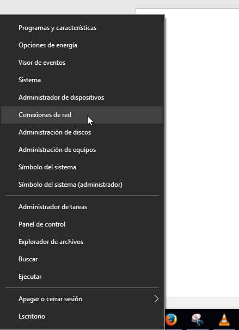
Task: Open Administrador de dispositivos
Action: click(82, 97)
